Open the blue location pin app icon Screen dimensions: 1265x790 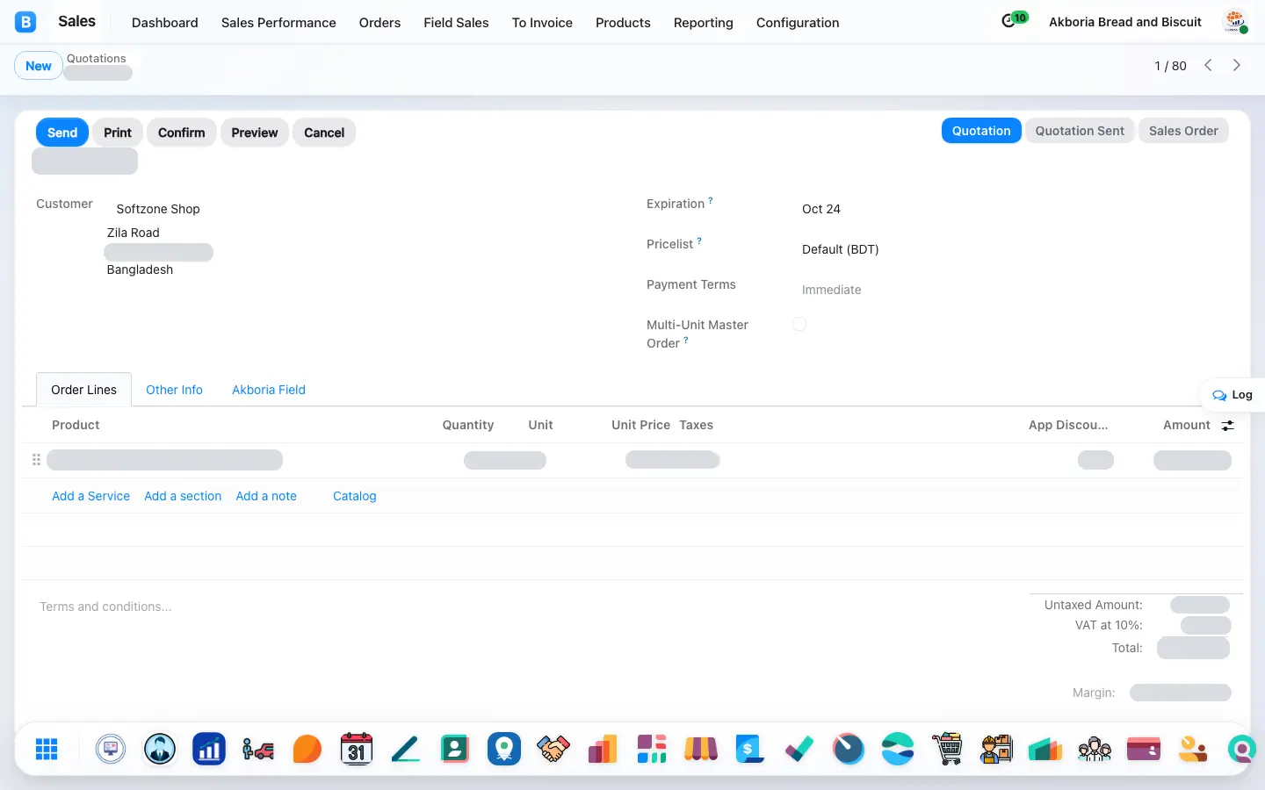504,749
